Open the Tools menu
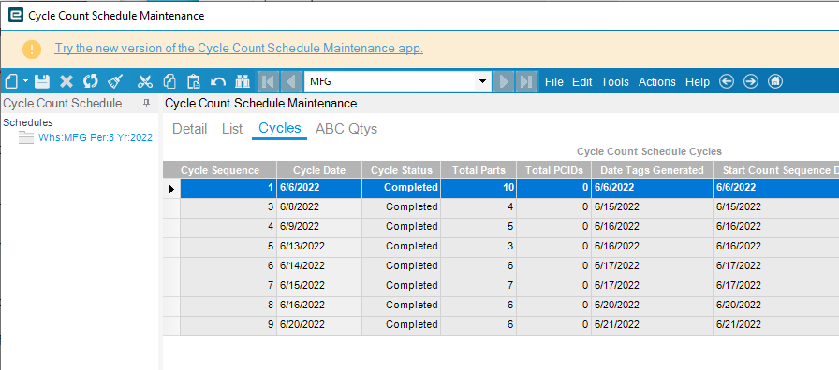 (615, 81)
